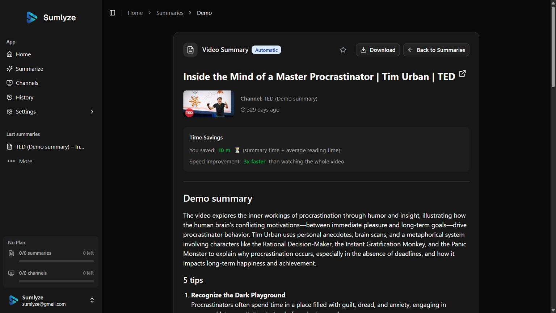Click the sumlyze@gmail.com email text
Screen dimensions: 556x313
click(44, 304)
